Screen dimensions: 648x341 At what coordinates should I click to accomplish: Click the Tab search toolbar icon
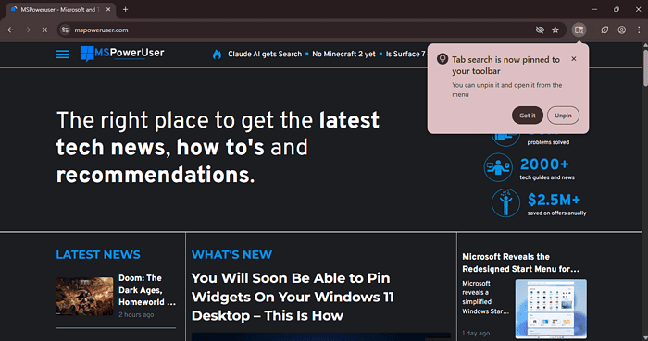[579, 30]
